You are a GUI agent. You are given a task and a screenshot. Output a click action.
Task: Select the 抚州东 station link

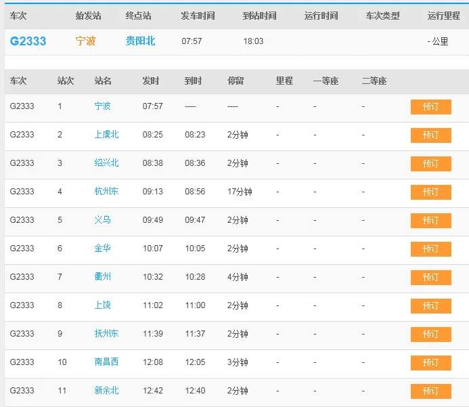click(106, 334)
